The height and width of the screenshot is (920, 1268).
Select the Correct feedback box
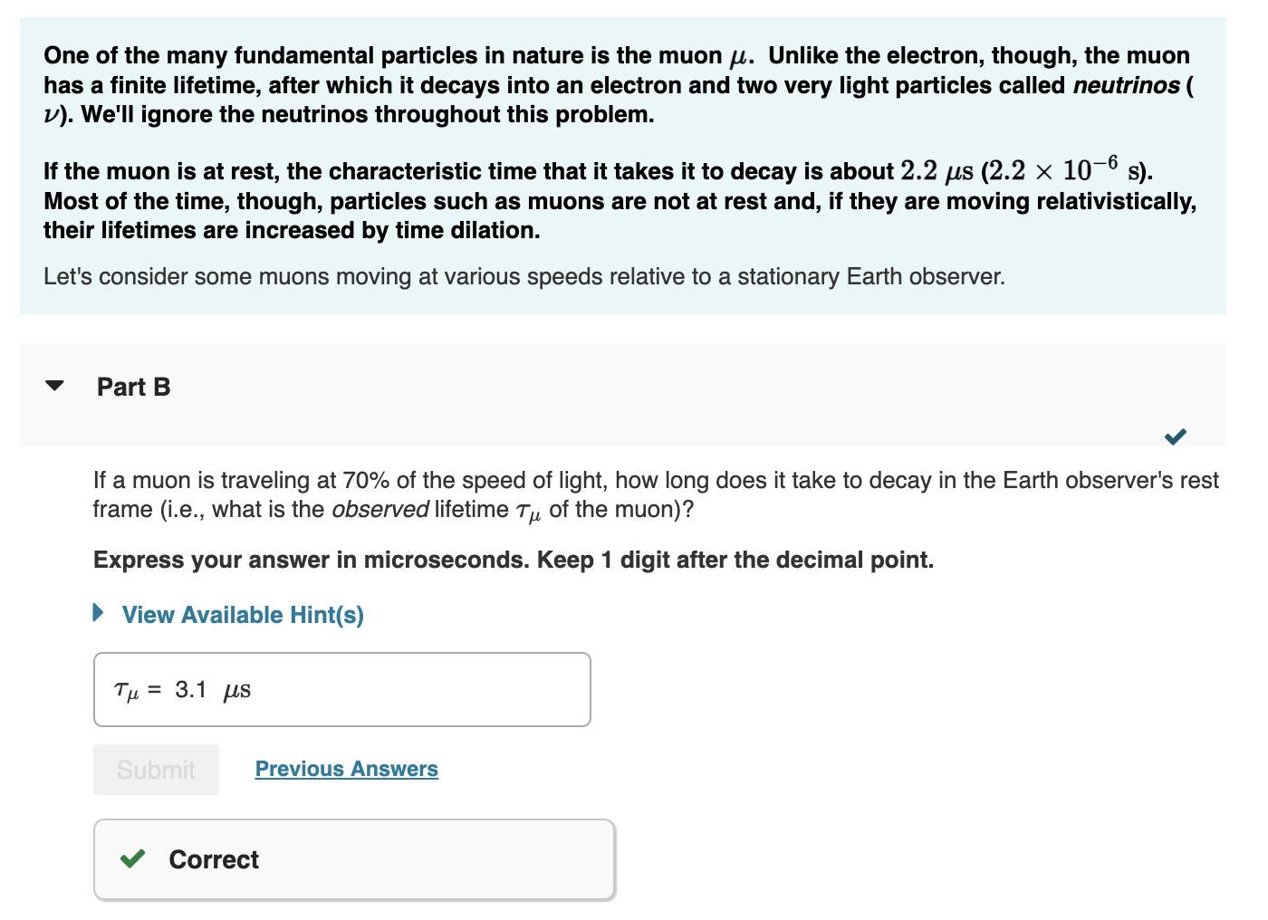[x=353, y=858]
